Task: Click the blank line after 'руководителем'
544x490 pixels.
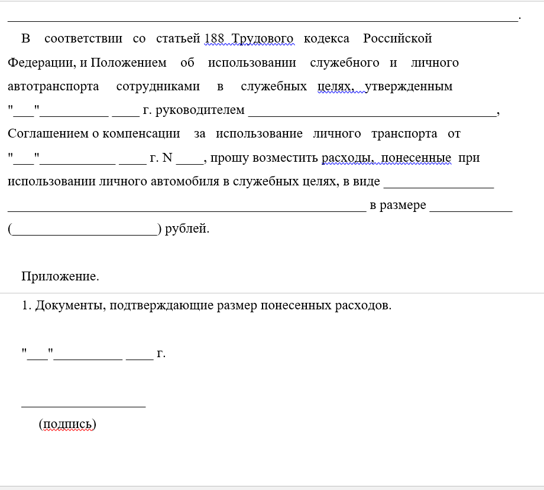Action: (x=373, y=111)
